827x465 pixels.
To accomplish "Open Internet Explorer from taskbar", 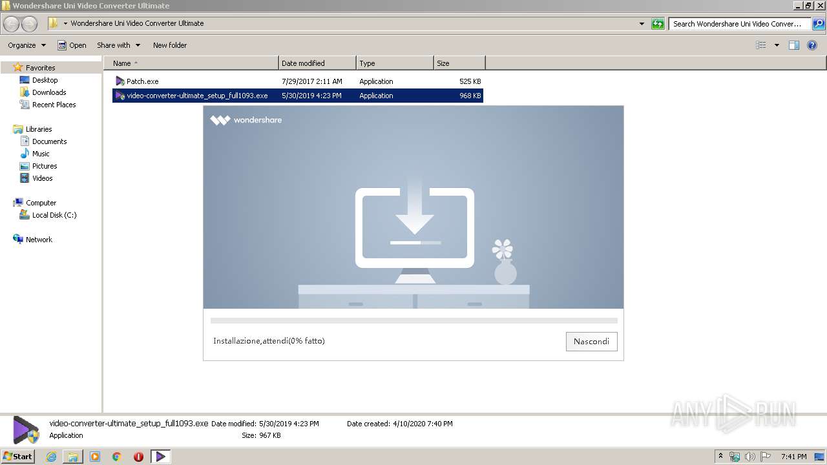I will click(x=51, y=457).
